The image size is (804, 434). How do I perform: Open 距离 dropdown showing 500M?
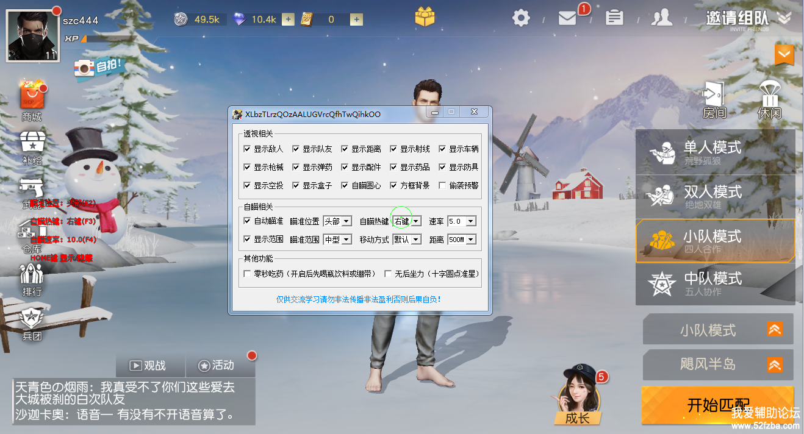462,240
